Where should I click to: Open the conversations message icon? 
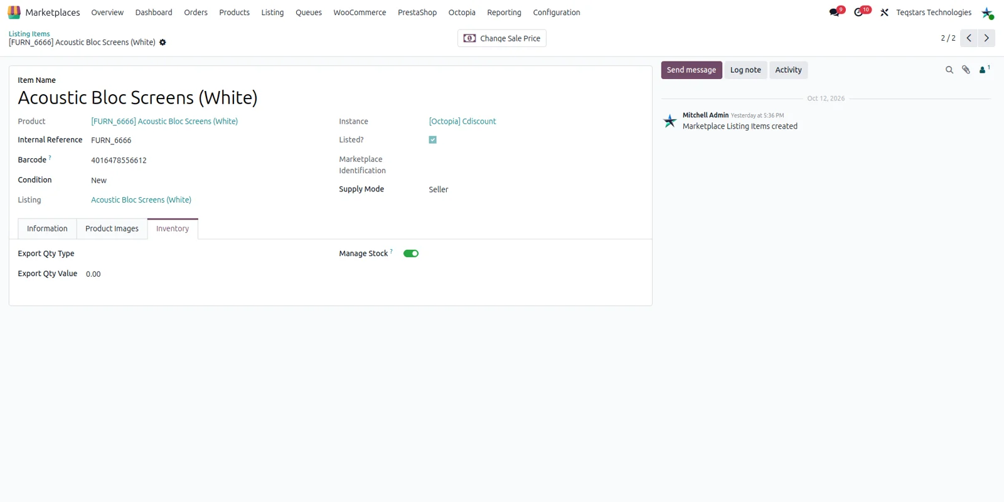835,13
